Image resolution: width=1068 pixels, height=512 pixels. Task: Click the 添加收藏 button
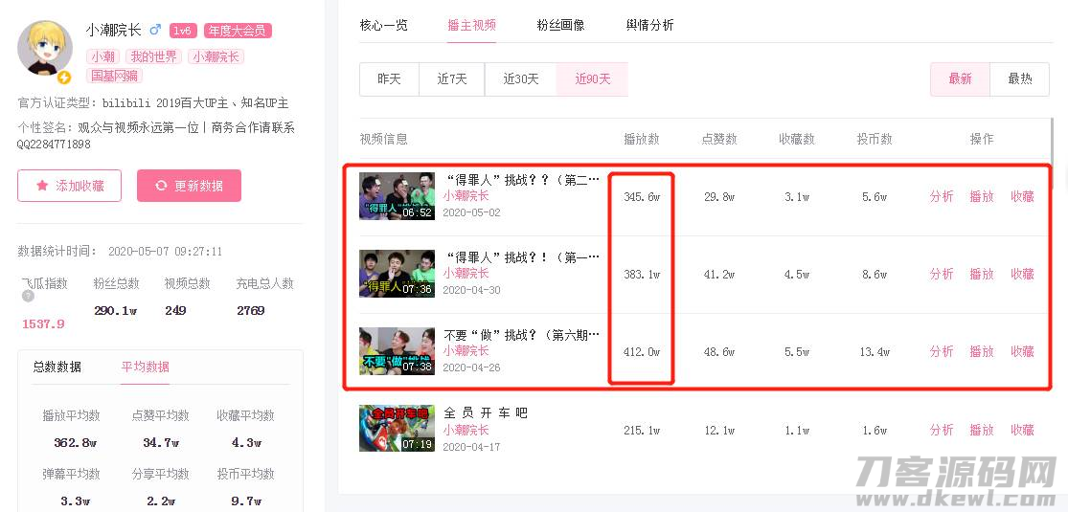[x=70, y=186]
